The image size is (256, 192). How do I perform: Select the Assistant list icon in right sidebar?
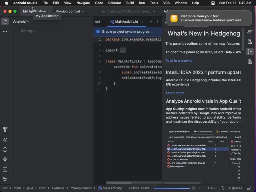[x=250, y=51]
